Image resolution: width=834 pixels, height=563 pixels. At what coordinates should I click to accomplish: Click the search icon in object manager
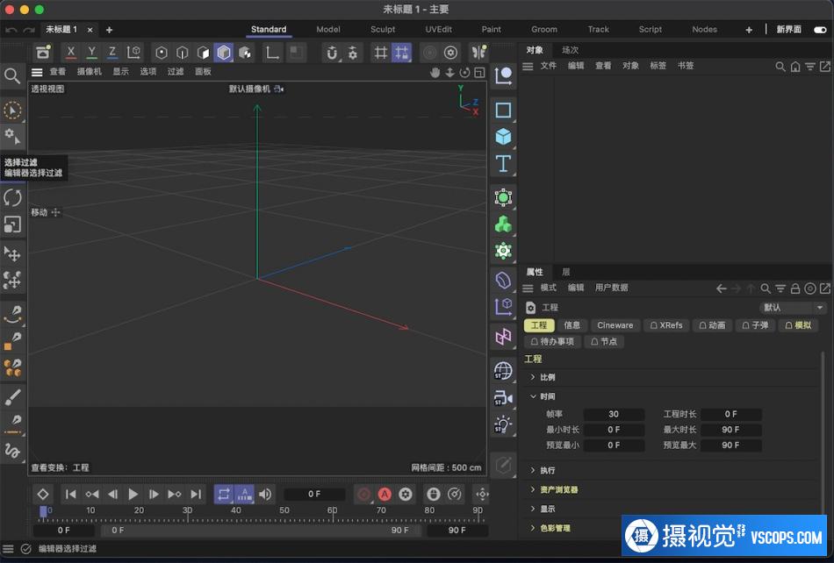[x=780, y=67]
